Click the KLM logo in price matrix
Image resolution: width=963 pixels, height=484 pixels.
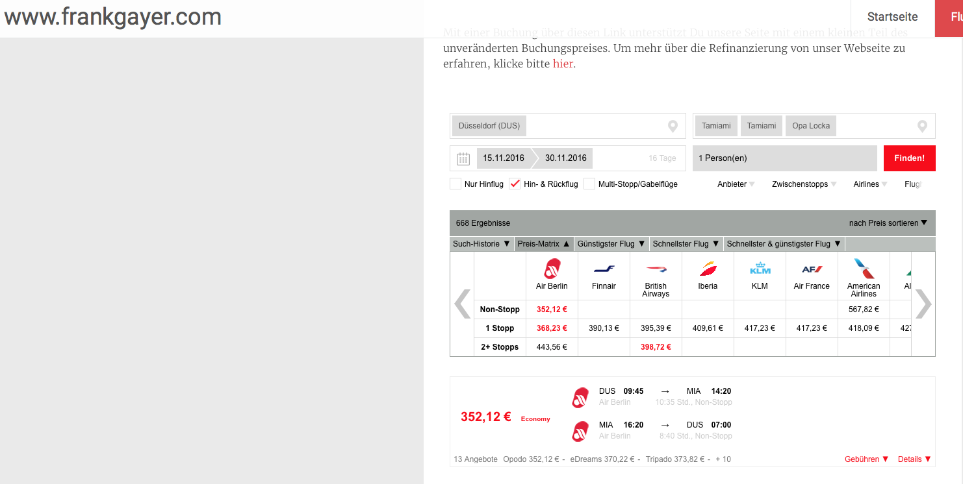point(760,268)
